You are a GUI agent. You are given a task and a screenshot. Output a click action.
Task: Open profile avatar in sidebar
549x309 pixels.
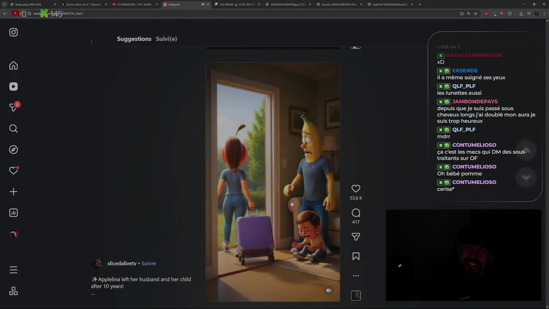tap(14, 234)
